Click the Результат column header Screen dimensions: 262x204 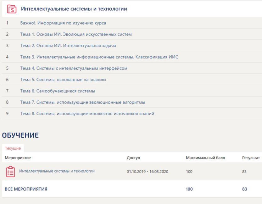tap(251, 158)
